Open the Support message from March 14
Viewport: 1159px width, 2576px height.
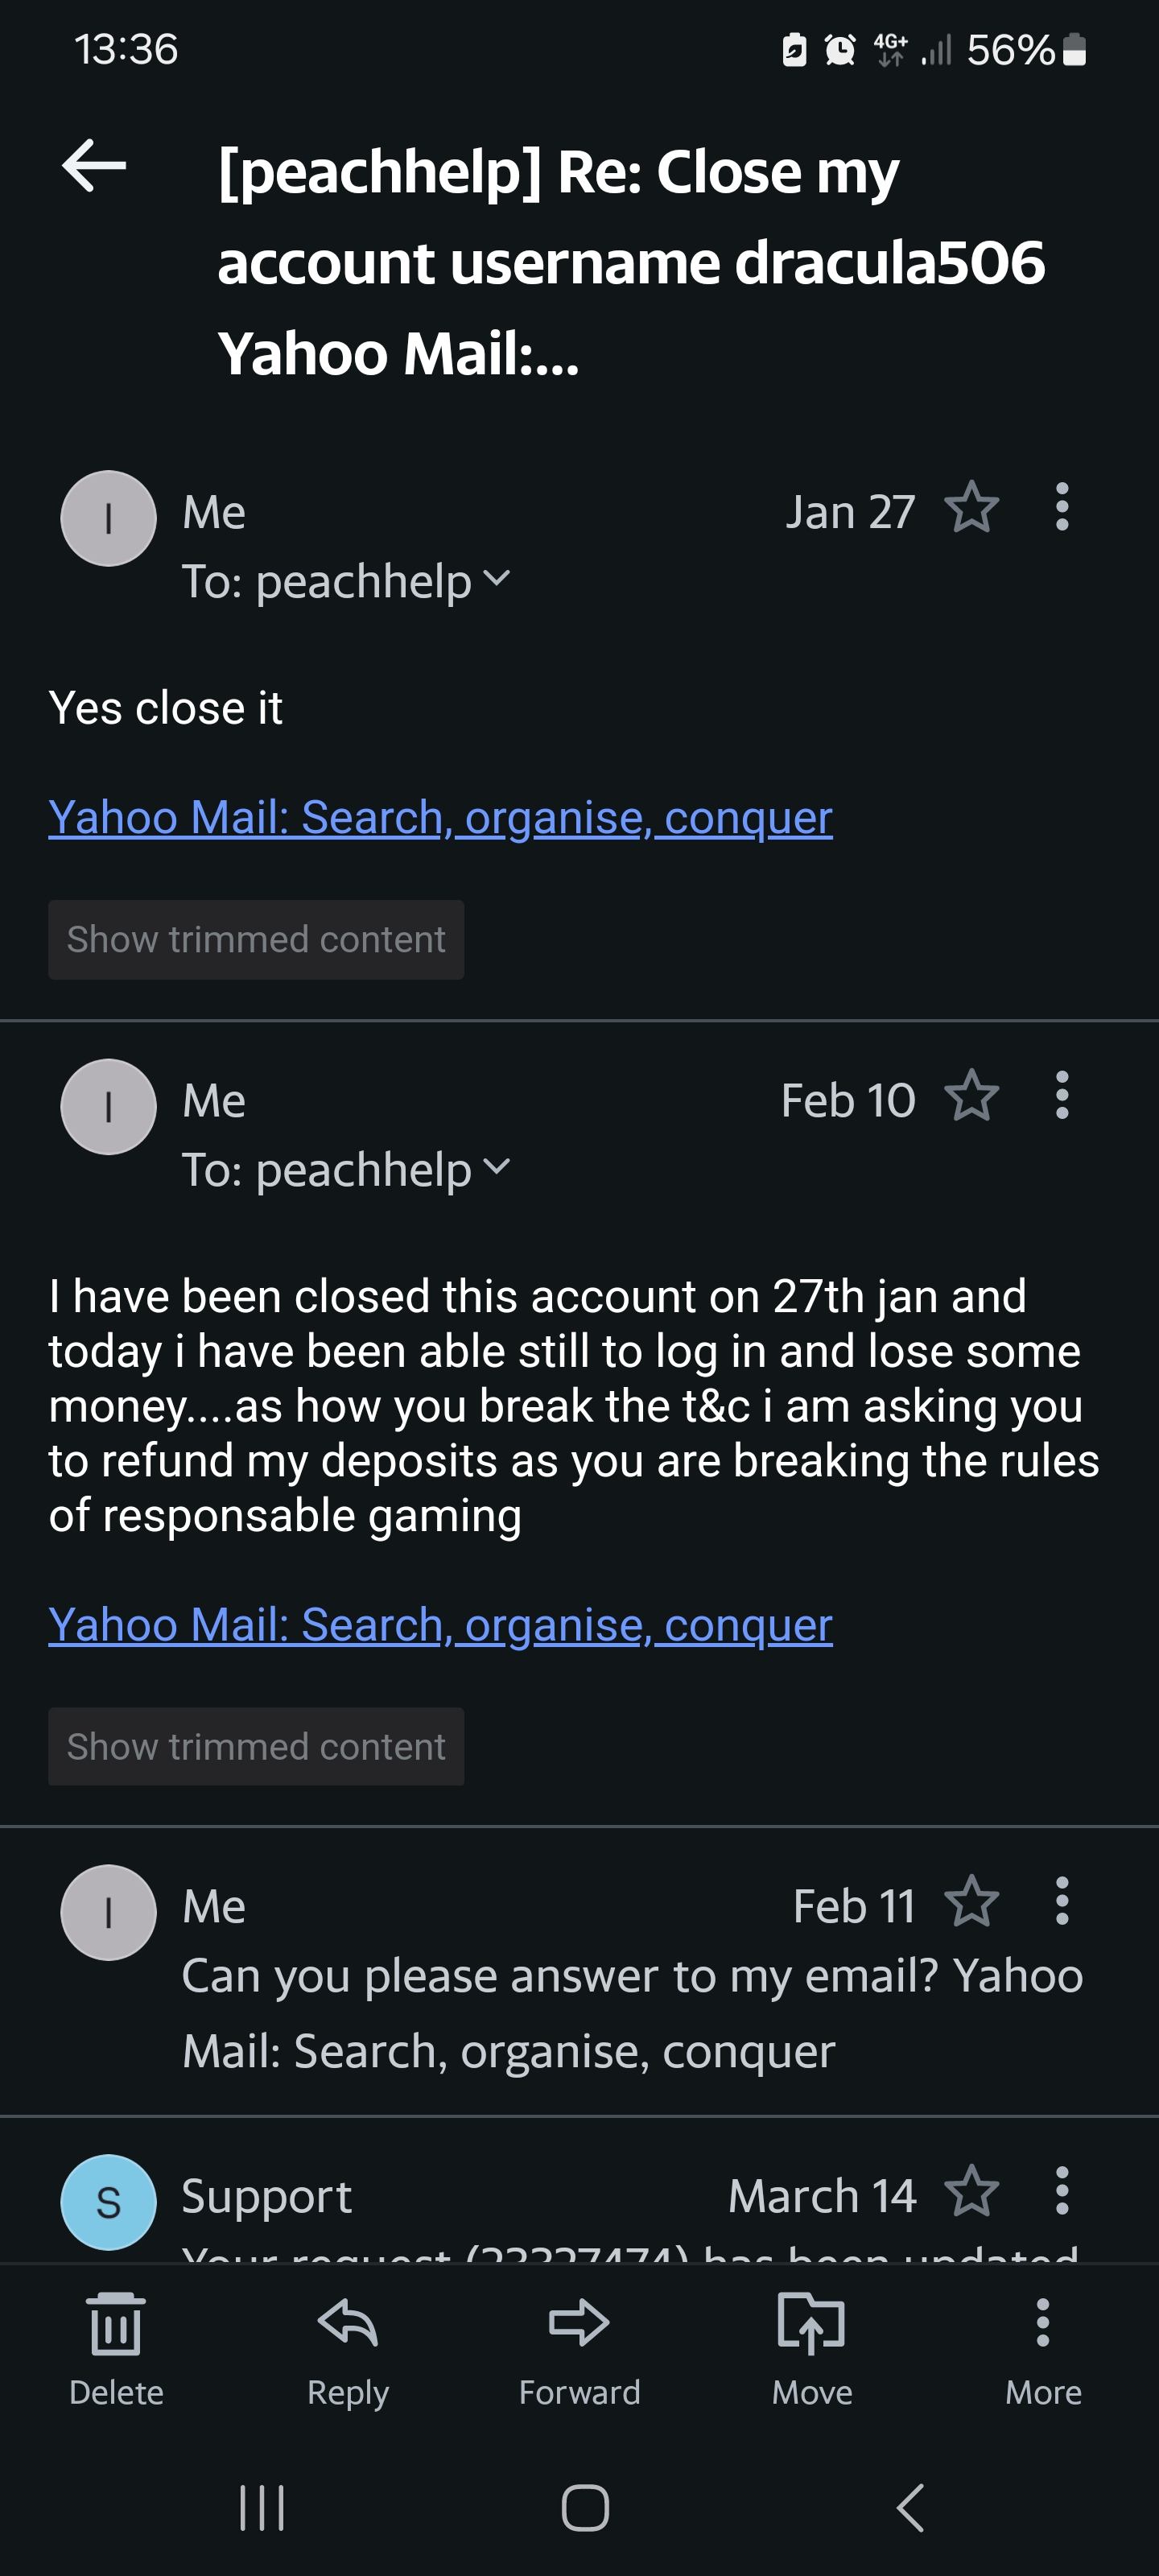(x=500, y=2200)
